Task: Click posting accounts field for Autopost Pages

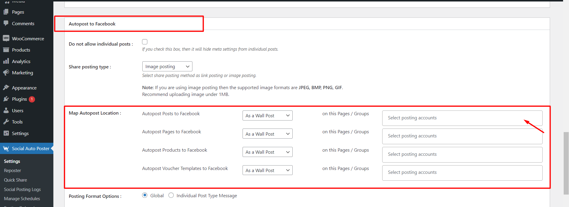Action: tap(462, 136)
